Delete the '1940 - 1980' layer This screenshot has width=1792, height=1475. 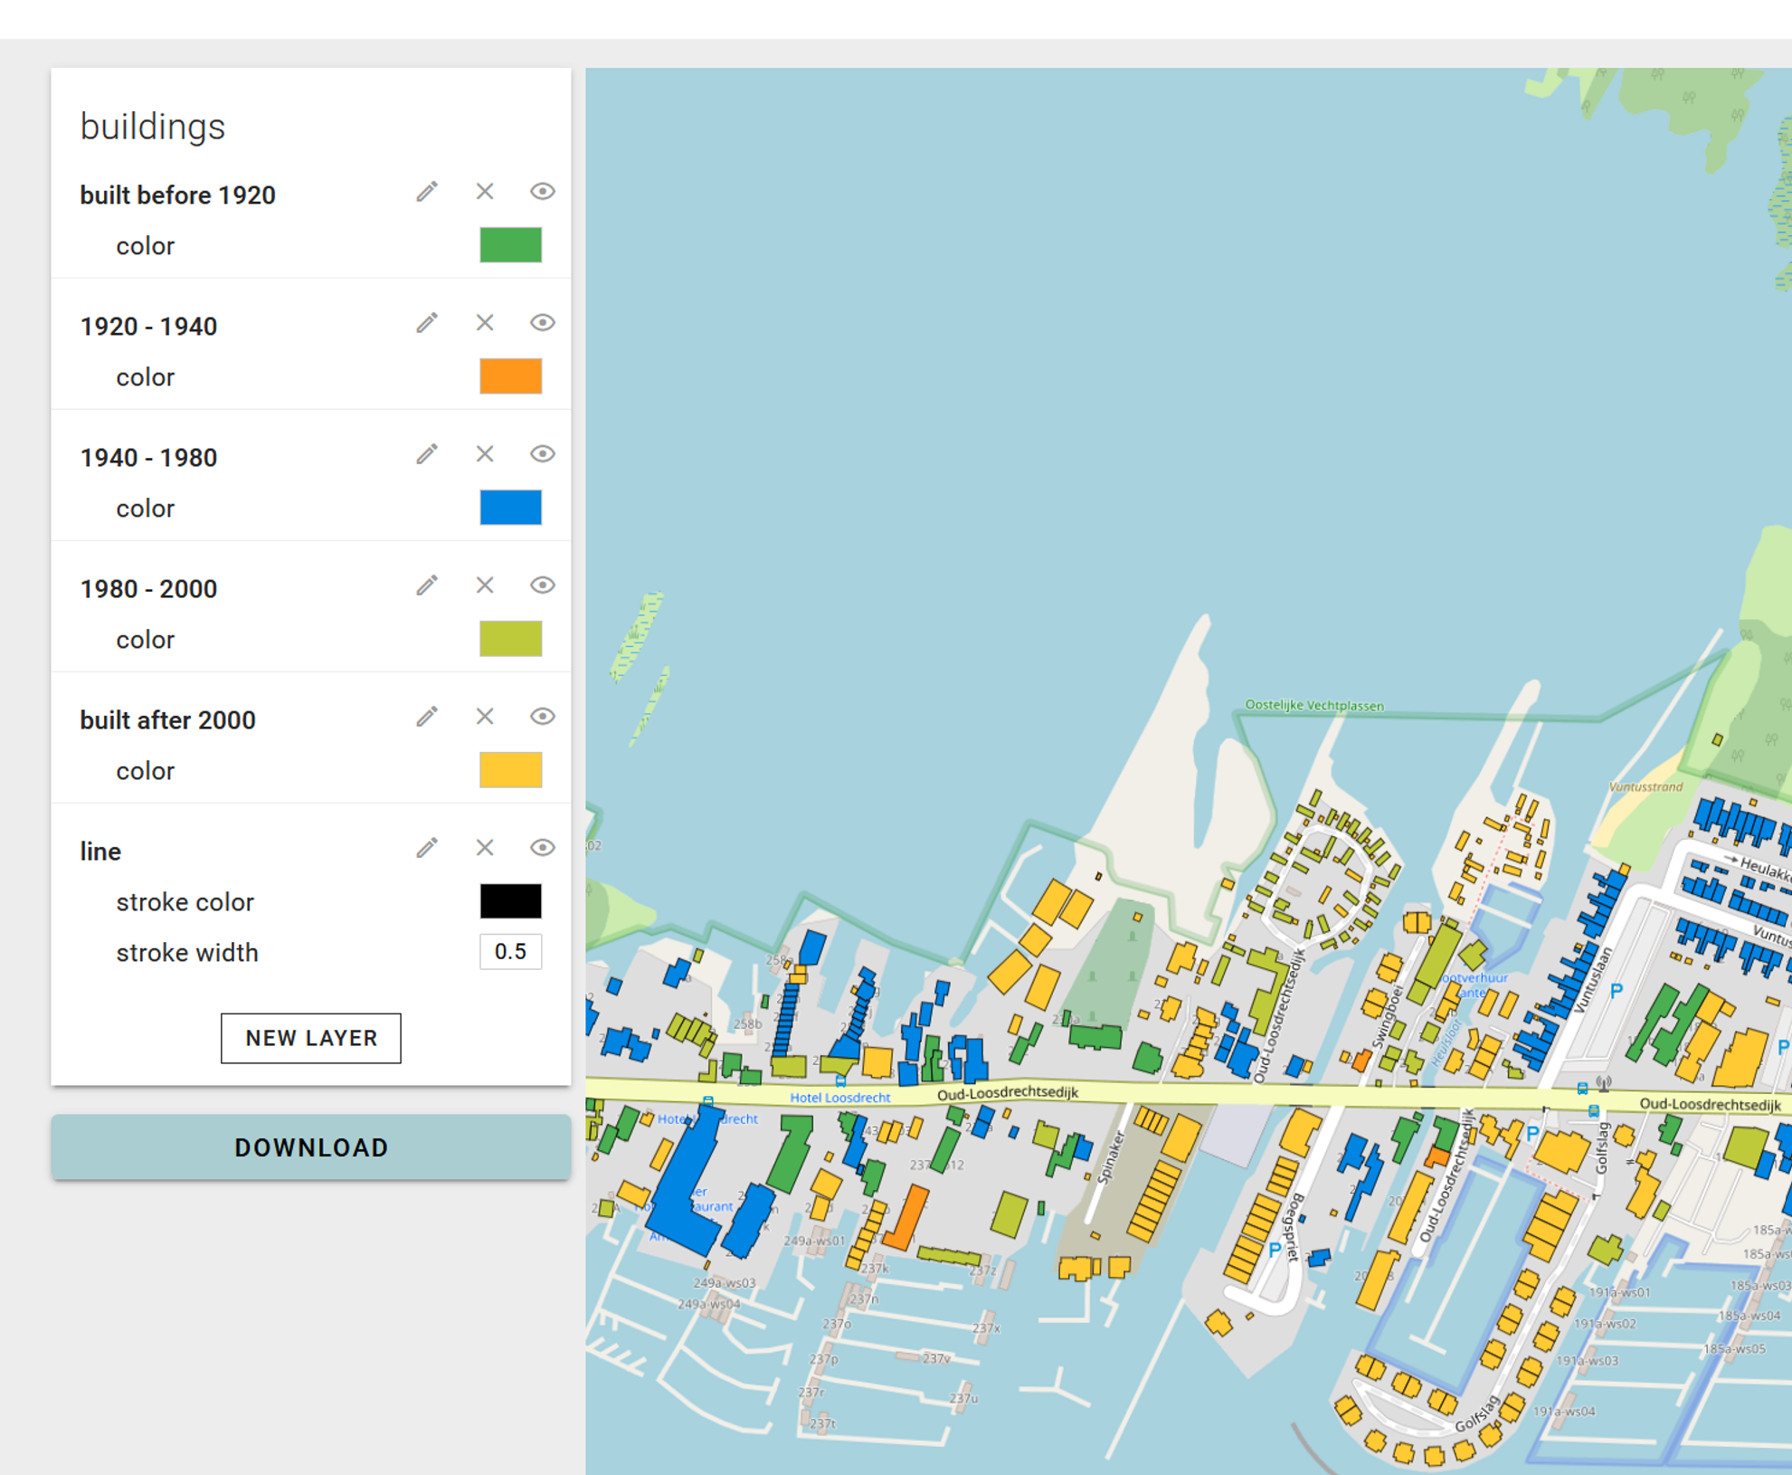(x=485, y=454)
